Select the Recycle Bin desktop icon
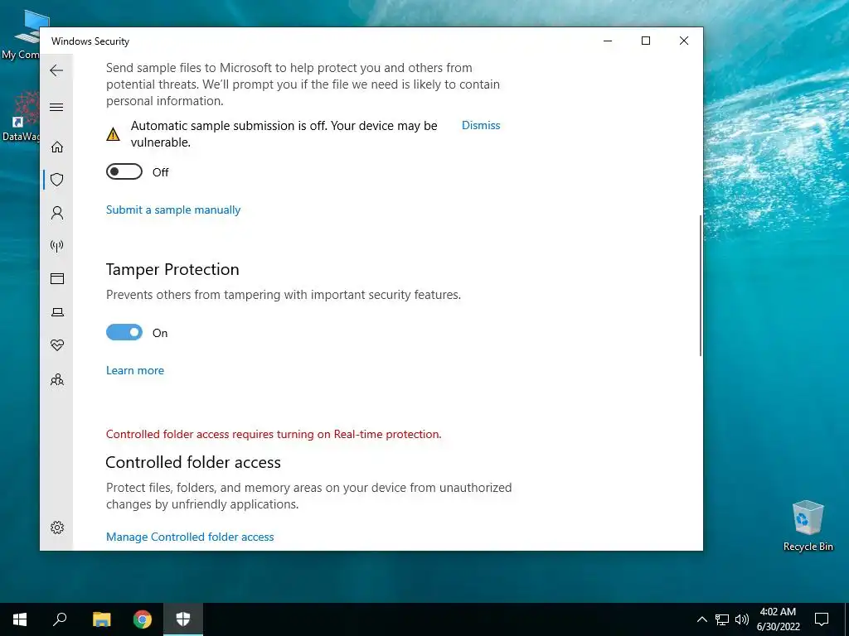Image resolution: width=849 pixels, height=636 pixels. point(808,525)
